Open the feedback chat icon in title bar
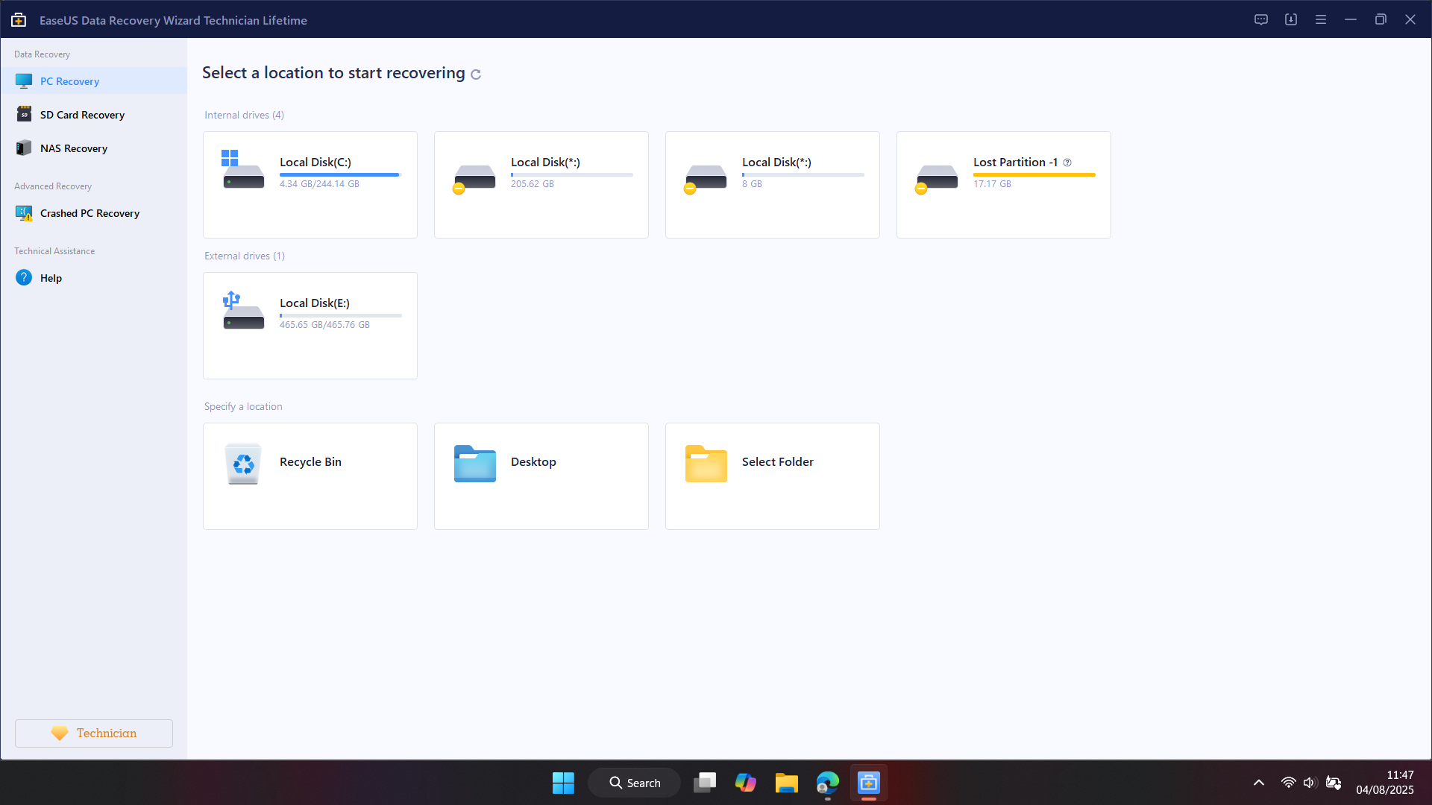The width and height of the screenshot is (1432, 805). point(1260,20)
